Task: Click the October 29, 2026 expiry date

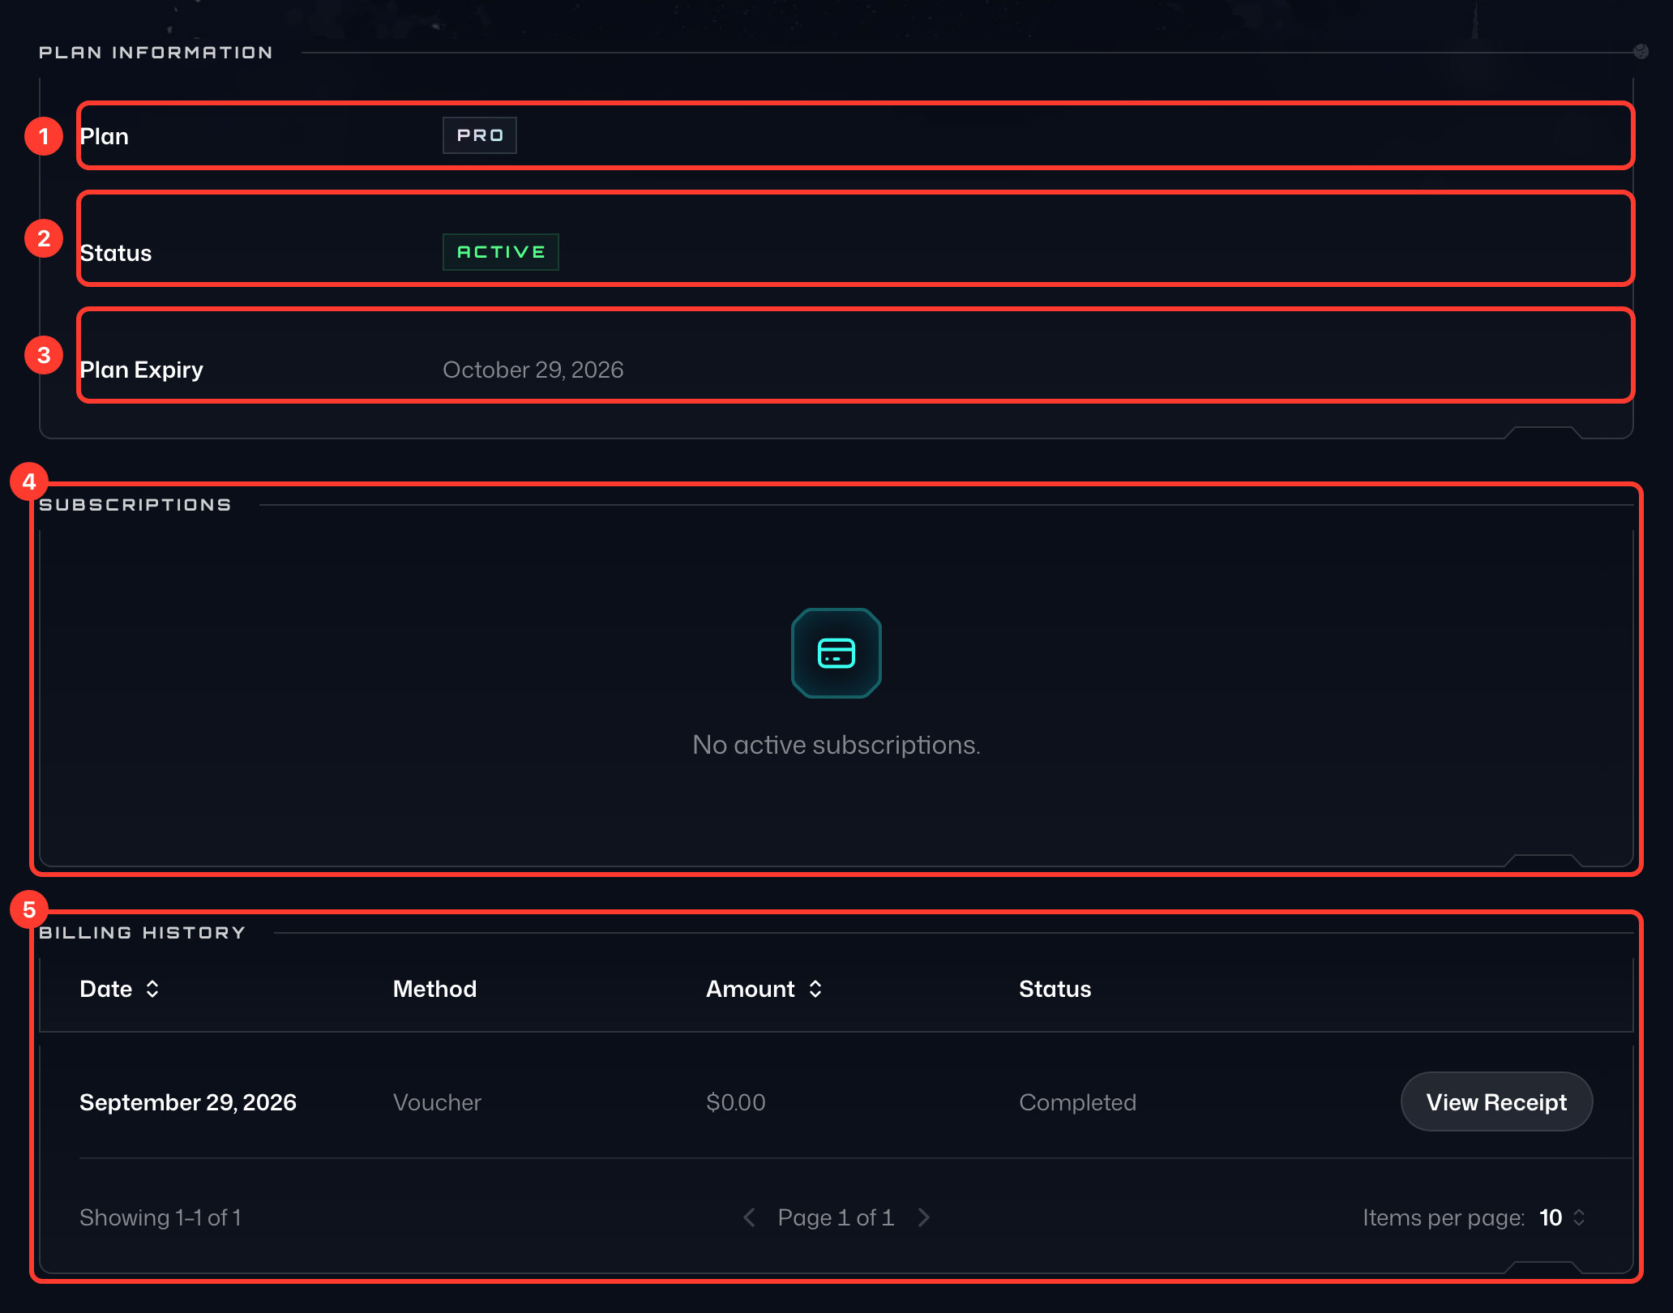Action: tap(533, 370)
